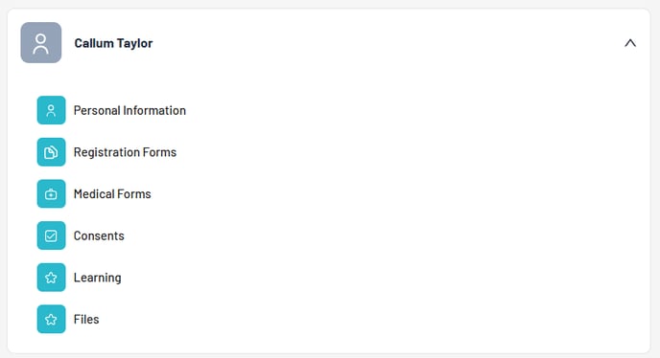Click the star icon beside Learning

coord(52,278)
